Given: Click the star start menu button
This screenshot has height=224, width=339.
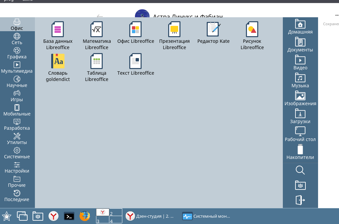Looking at the screenshot, I should [7, 216].
